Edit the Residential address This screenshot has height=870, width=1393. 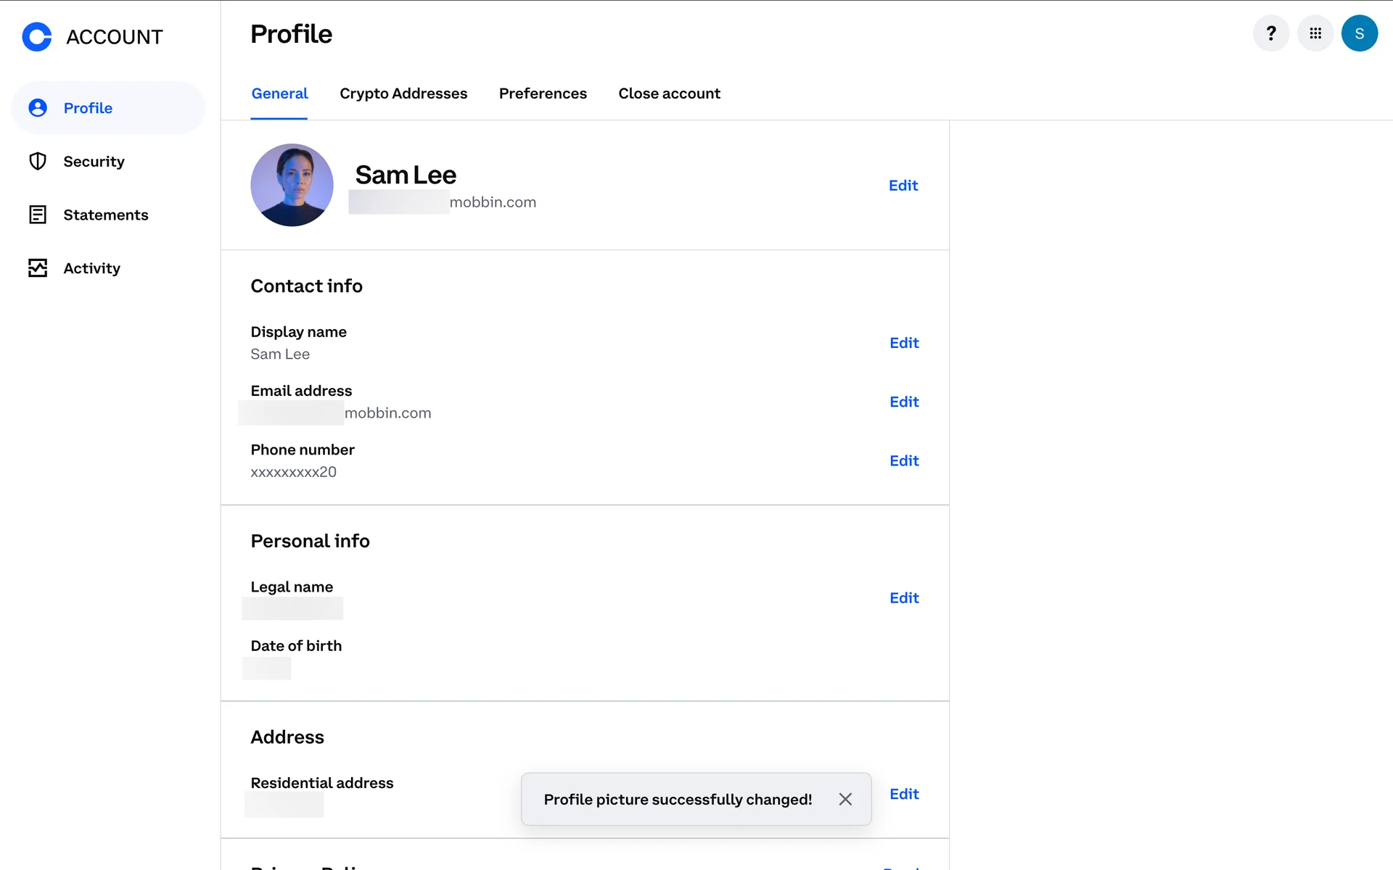(904, 794)
